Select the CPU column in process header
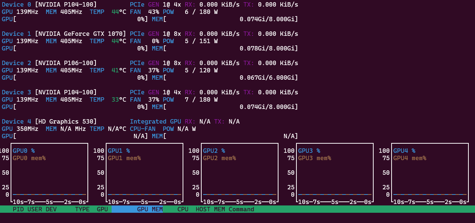Image resolution: width=475 pixels, height=223 pixels. (183, 209)
